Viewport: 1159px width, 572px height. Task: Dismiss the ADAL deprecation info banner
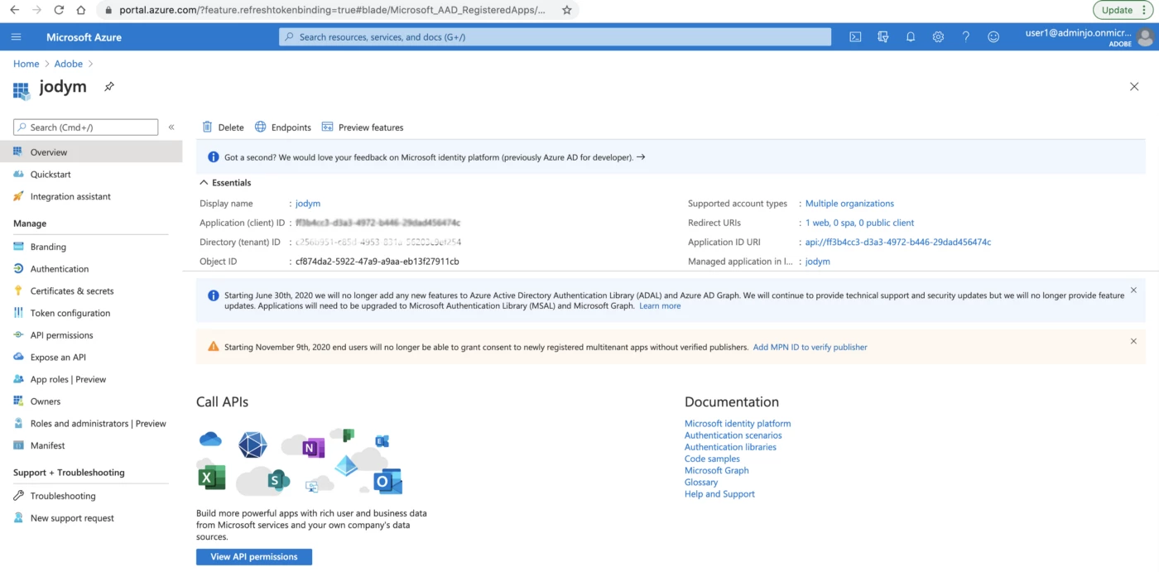click(x=1133, y=291)
